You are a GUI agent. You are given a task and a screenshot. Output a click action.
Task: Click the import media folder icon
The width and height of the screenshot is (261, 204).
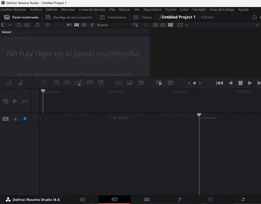point(27,25)
